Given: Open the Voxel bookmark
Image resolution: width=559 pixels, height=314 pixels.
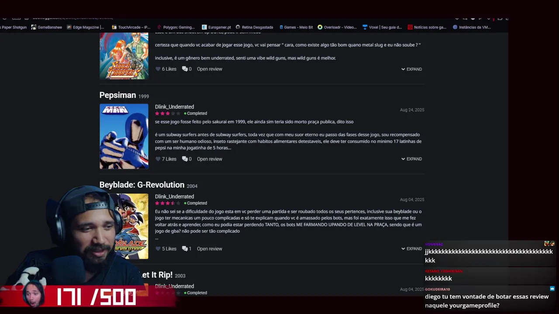Looking at the screenshot, I should click(x=382, y=27).
